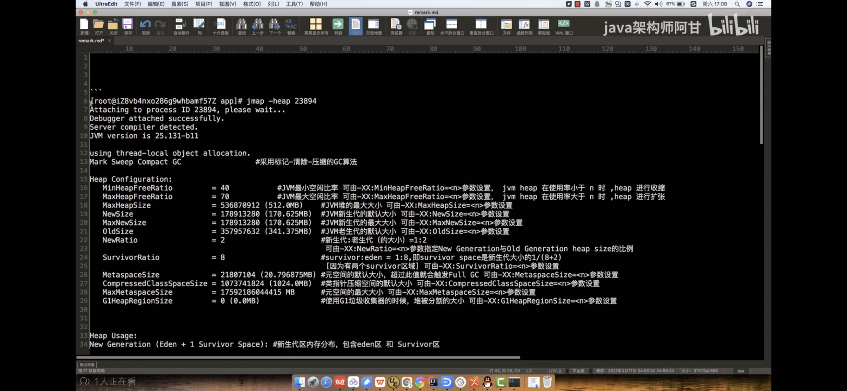Open Finder from the dock
This screenshot has height=391, width=847.
[x=300, y=382]
